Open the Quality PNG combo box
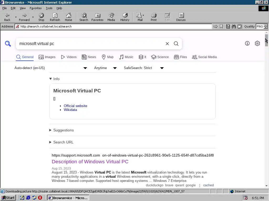 pos(261,26)
